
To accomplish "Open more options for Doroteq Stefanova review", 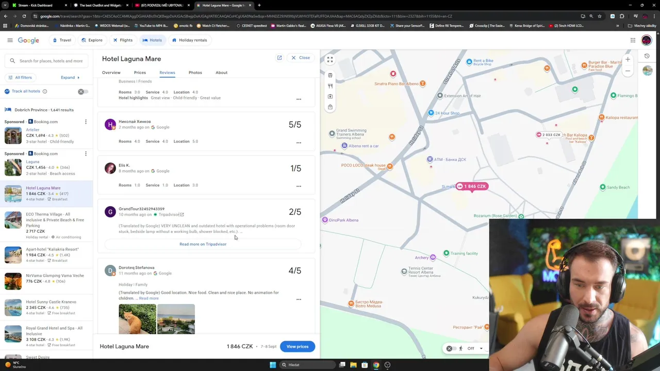I will (299, 299).
